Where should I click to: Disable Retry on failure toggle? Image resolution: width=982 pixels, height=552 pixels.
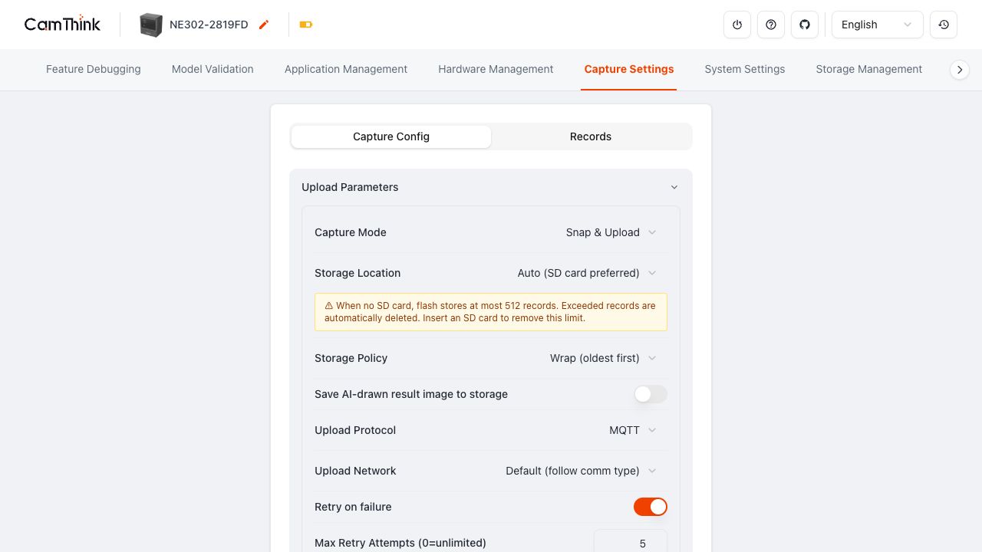tap(651, 507)
